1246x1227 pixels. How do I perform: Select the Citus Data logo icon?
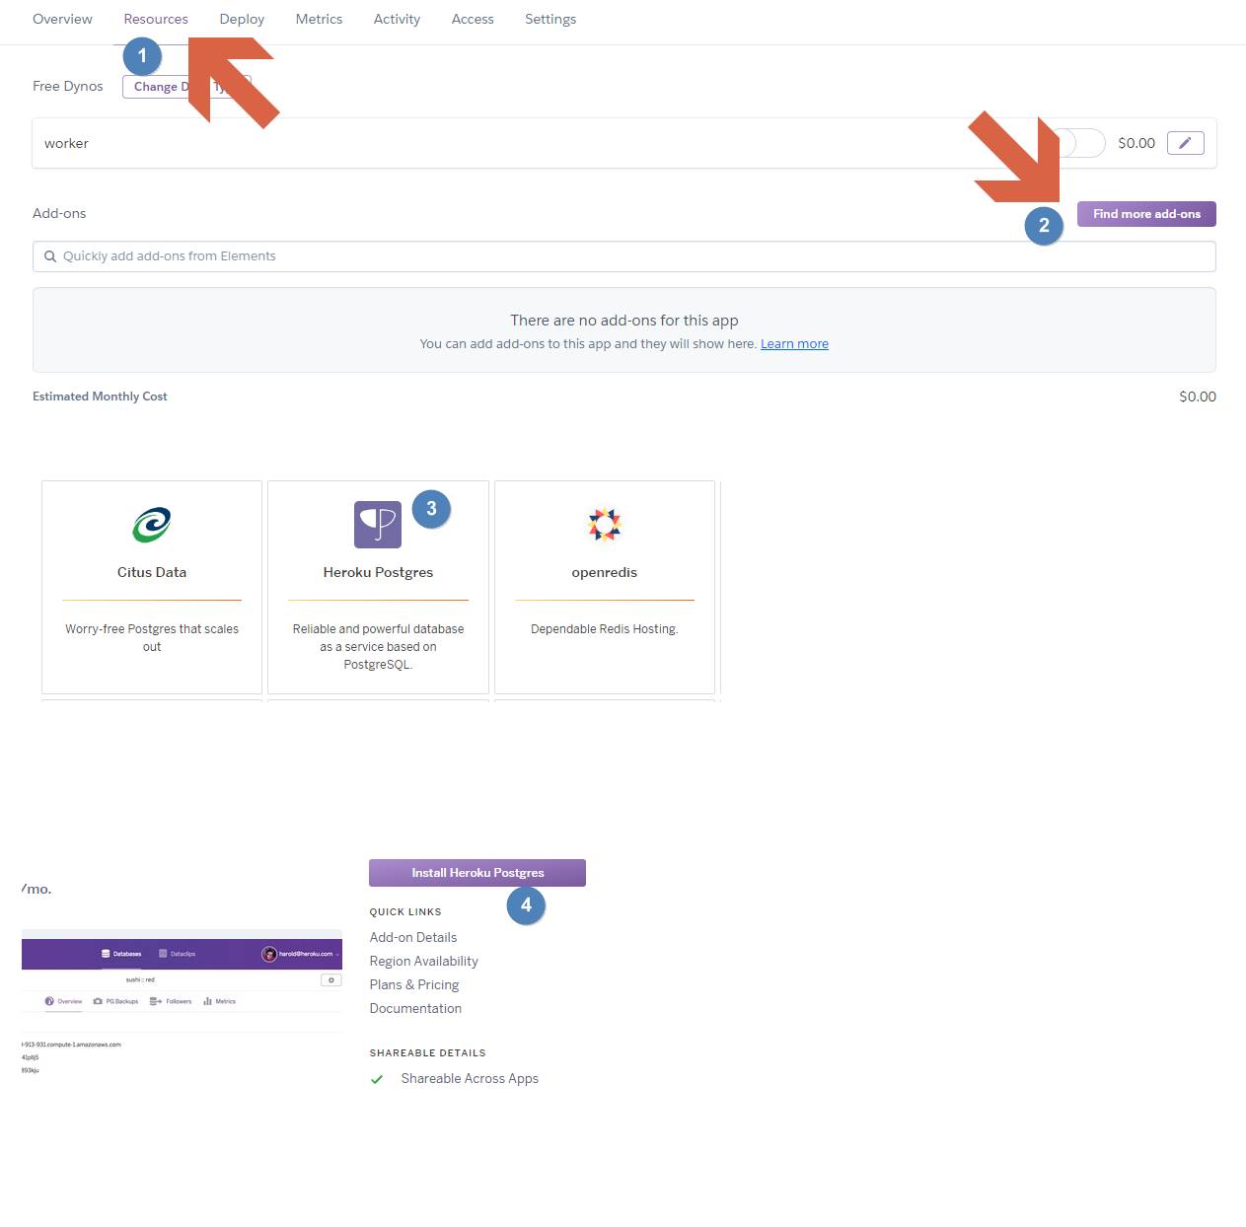[x=152, y=525]
